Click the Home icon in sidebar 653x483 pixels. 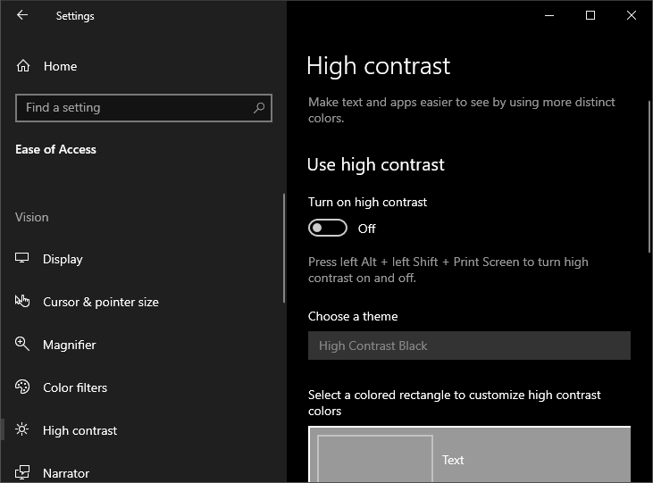(23, 66)
